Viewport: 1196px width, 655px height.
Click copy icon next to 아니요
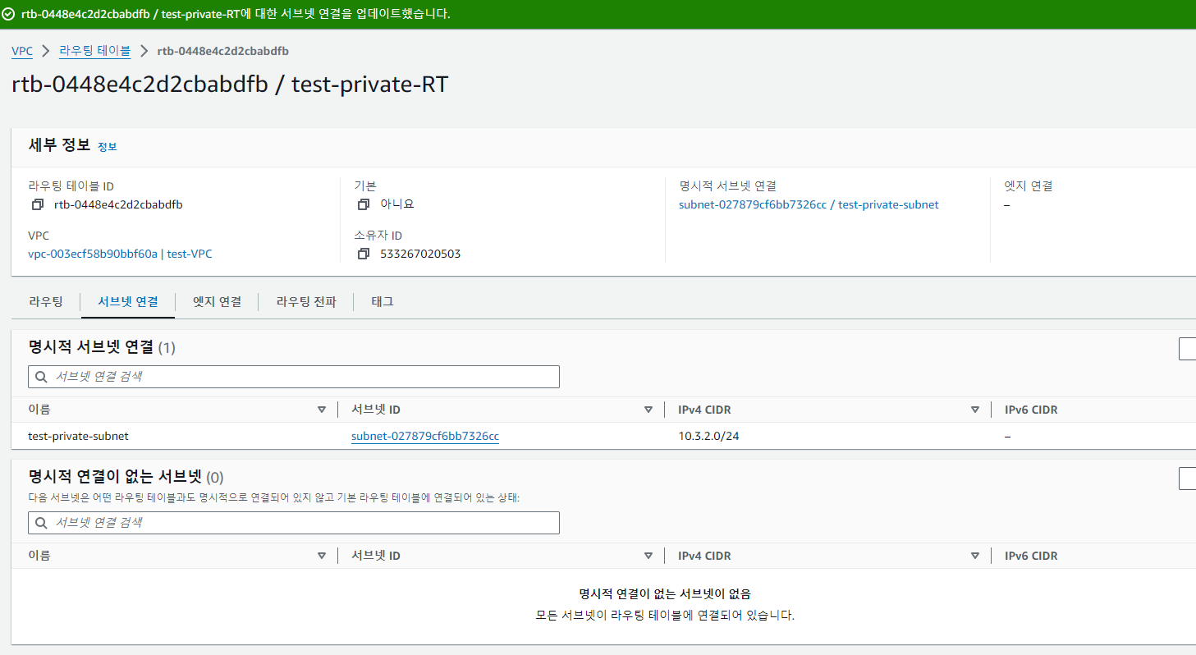tap(364, 204)
